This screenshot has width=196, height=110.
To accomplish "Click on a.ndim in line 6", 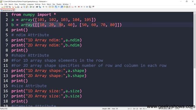I will coord(73,40).
